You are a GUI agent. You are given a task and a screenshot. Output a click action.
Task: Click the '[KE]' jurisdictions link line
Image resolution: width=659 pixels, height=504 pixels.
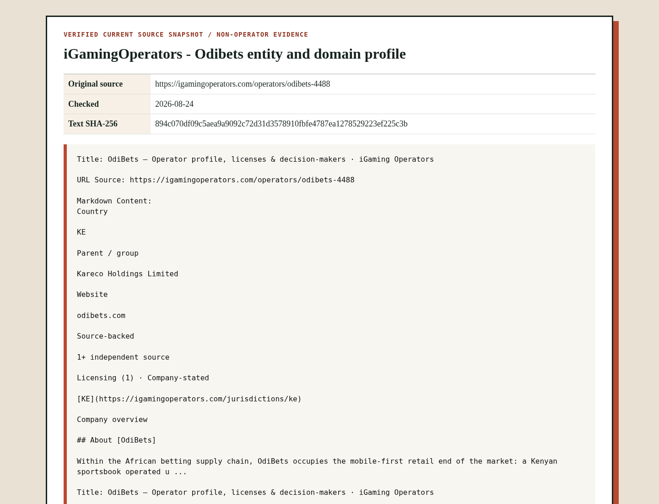coord(189,399)
